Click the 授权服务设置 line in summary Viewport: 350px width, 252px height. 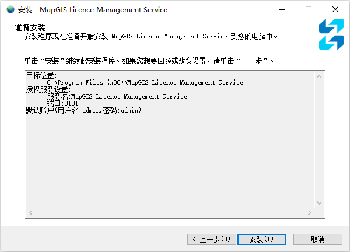pos(47,90)
